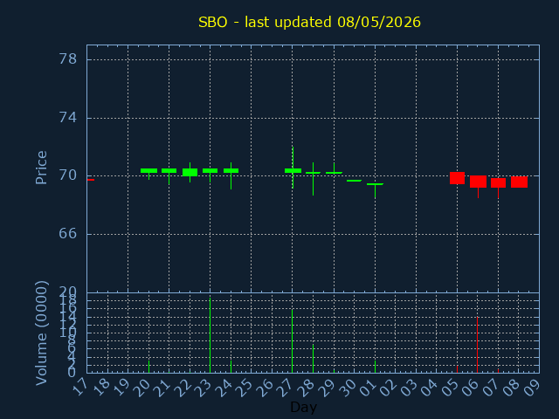The width and height of the screenshot is (559, 419).
Task: Click the small red price mark at day 17
Action: point(91,180)
